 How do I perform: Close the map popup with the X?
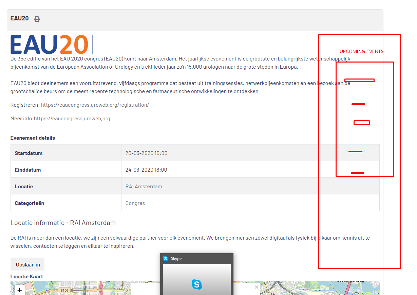(257, 287)
